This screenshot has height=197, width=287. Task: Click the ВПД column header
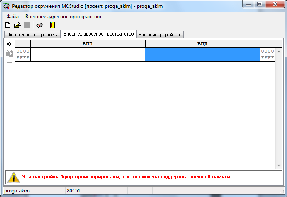pyautogui.click(x=202, y=44)
